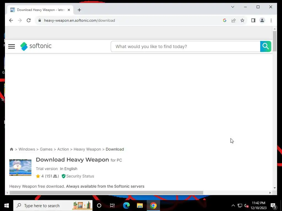
Task: Click the scroll right arrow
Action: coord(270,193)
